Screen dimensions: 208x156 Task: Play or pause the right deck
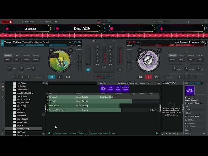[149, 77]
